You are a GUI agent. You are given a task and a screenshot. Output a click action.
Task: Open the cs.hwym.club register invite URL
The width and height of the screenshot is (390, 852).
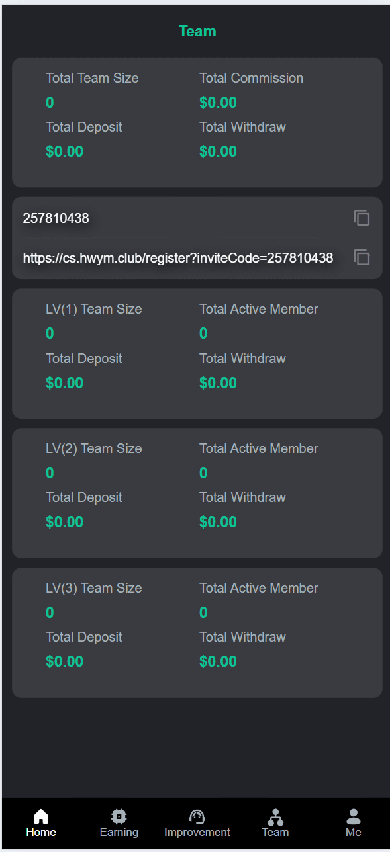click(178, 258)
